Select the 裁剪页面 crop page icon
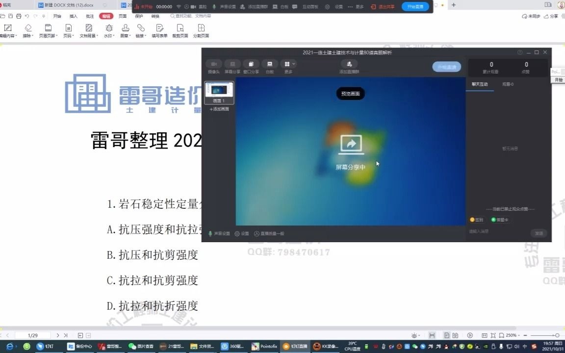This screenshot has width=565, height=353. 180,29
